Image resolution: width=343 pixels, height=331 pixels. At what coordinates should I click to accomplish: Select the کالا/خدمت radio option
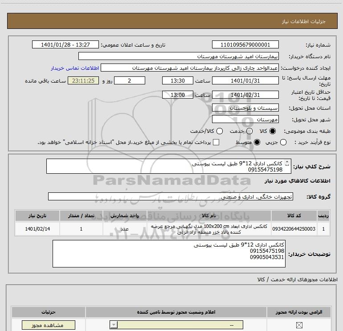click(x=220, y=131)
